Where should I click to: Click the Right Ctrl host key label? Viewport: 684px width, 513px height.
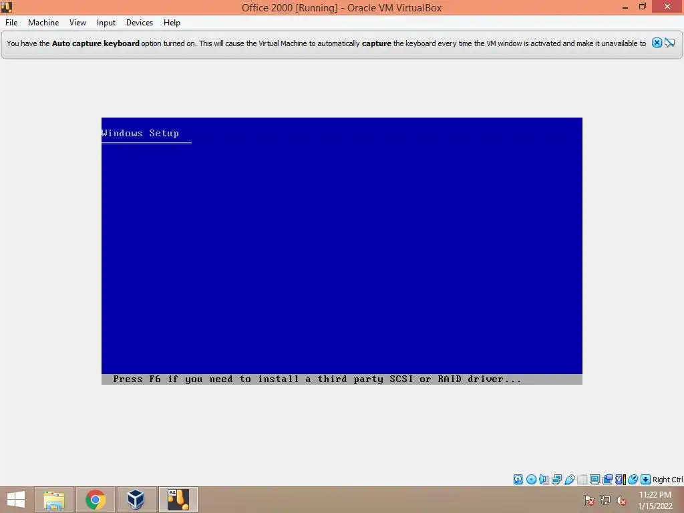click(x=667, y=480)
